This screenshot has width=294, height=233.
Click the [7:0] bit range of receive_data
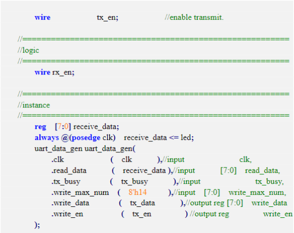coord(63,127)
